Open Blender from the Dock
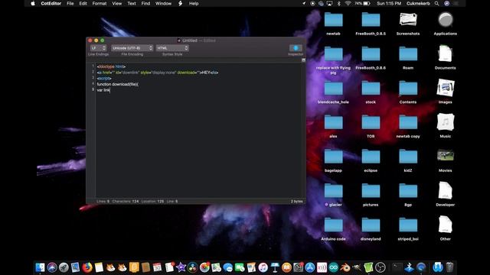 coord(345,267)
